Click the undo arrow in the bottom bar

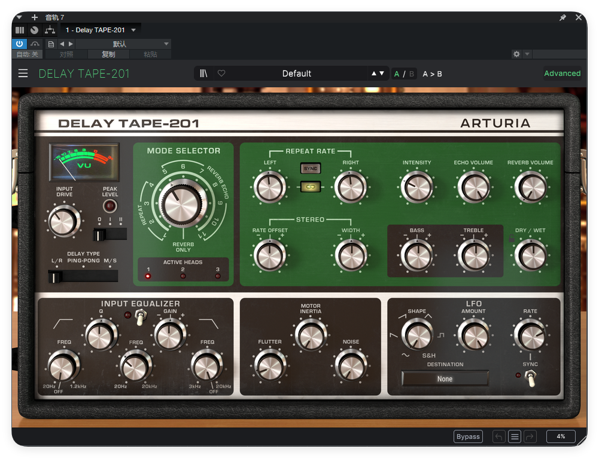(x=499, y=436)
